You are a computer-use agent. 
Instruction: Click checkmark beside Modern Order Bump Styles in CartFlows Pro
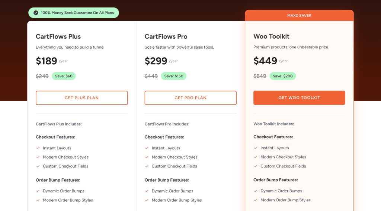coord(147,200)
